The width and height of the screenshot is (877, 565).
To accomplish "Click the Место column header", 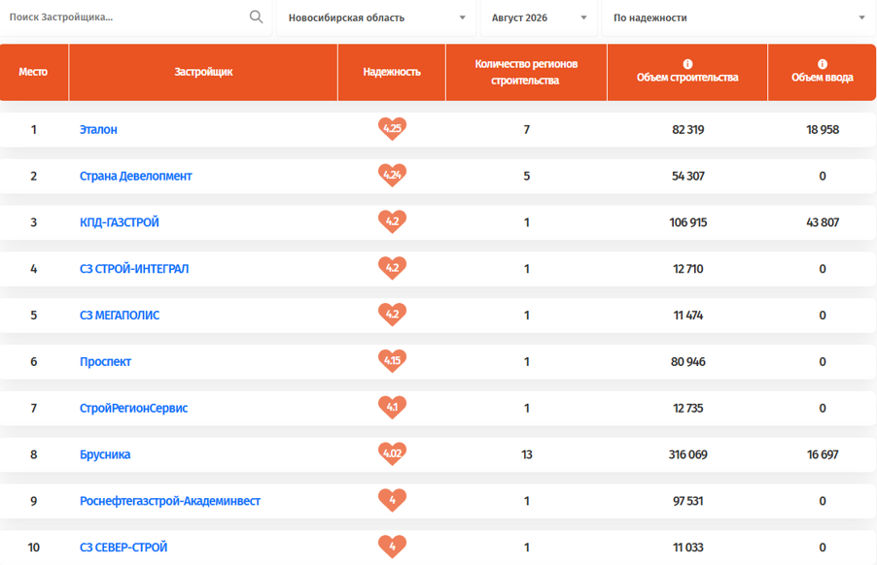I will coord(33,72).
